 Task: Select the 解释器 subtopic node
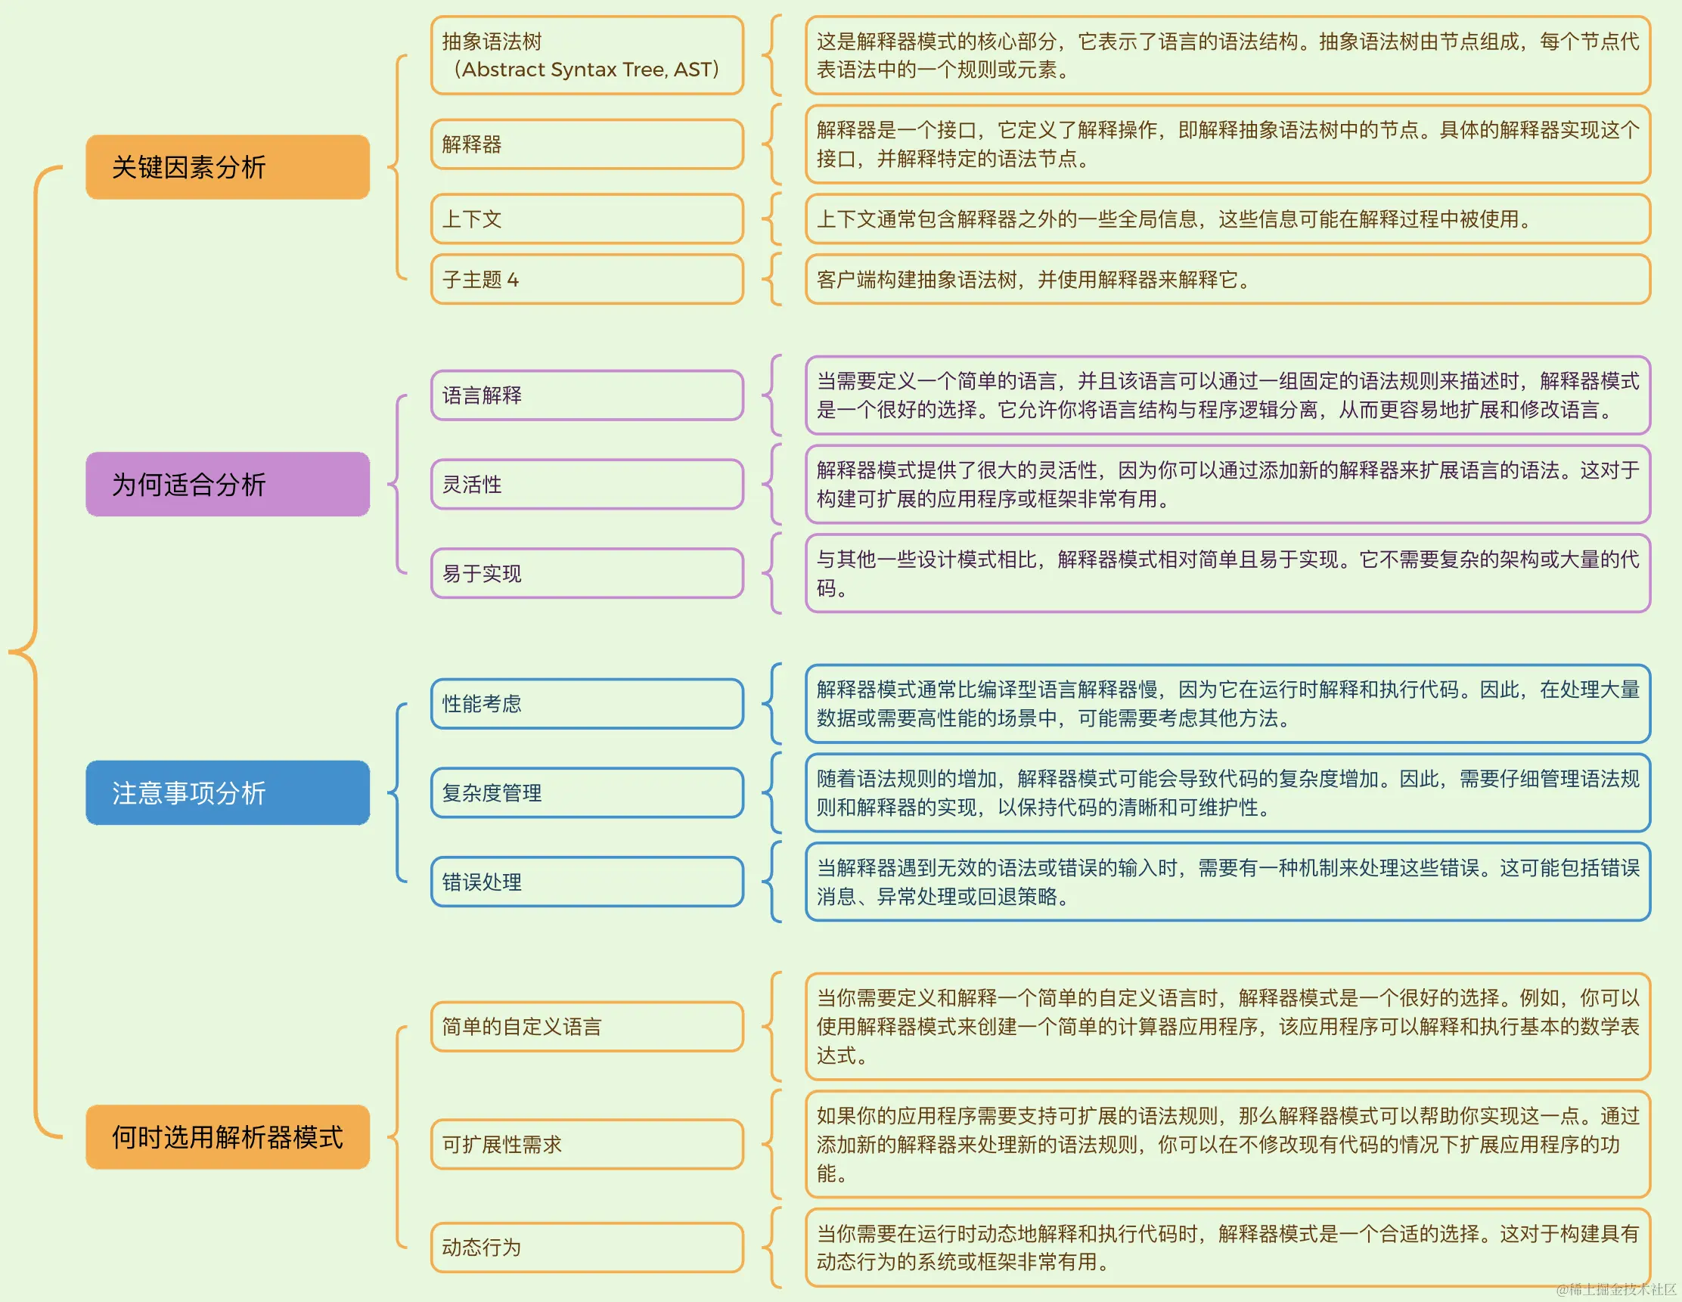586,144
